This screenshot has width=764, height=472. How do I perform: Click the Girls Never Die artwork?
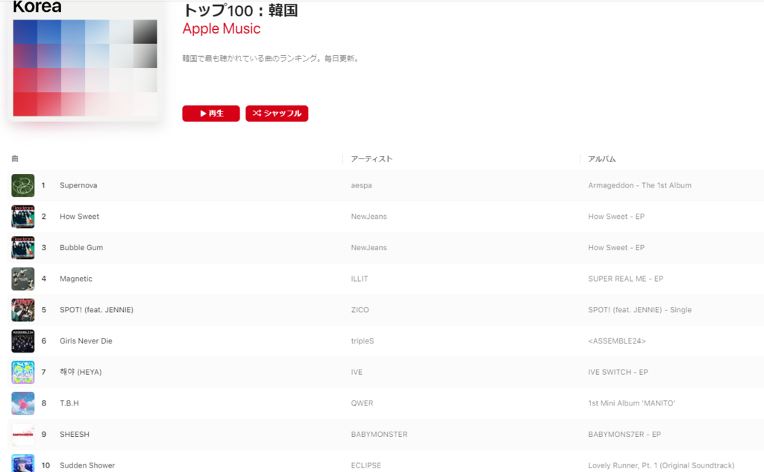click(x=23, y=341)
